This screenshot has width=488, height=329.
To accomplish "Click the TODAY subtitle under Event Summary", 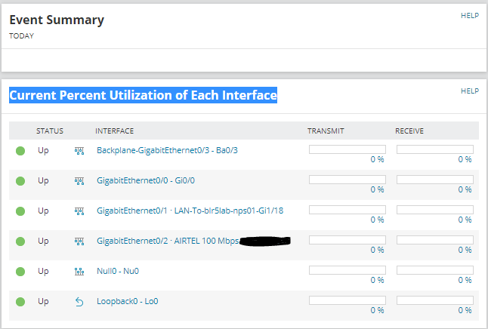I will 21,35.
